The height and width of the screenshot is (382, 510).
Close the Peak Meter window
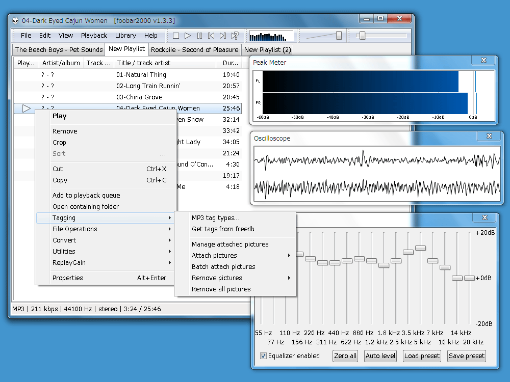coord(483,60)
